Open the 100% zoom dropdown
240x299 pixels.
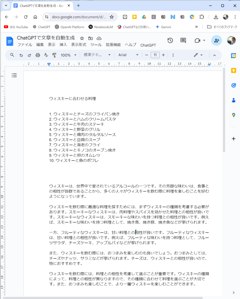coord(68,55)
